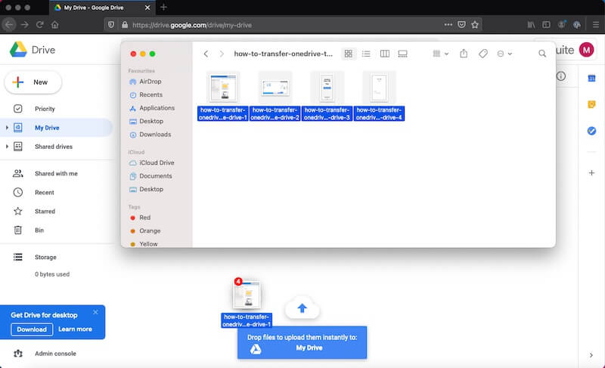605x368 pixels.
Task: Switch Finder to icon view
Action: 349,54
